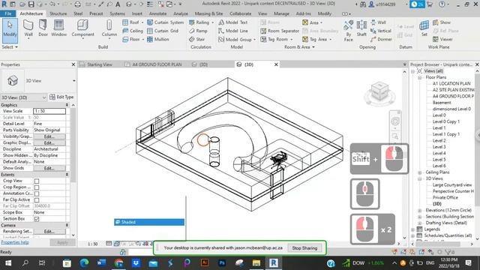Click Edit for Visibility/Graphics overrides

click(49, 136)
